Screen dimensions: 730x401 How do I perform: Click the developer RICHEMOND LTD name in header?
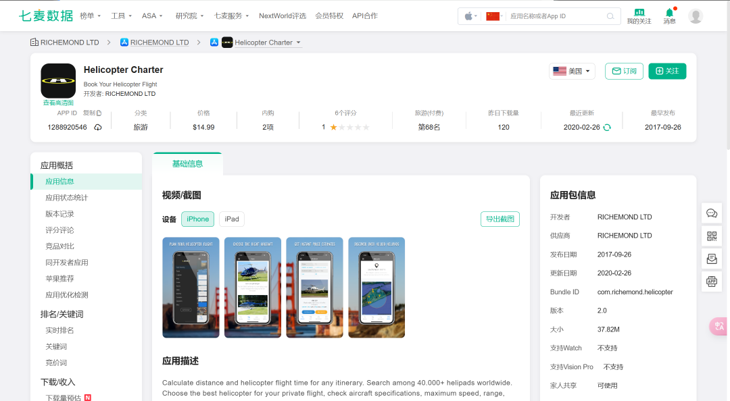click(130, 94)
